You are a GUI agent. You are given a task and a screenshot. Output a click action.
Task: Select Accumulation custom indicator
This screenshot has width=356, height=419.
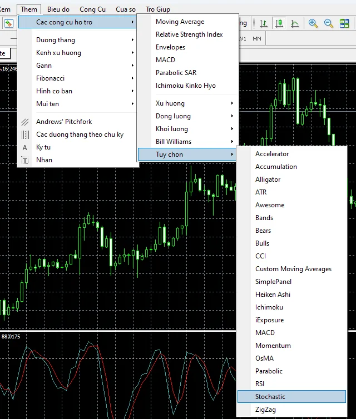click(291, 167)
